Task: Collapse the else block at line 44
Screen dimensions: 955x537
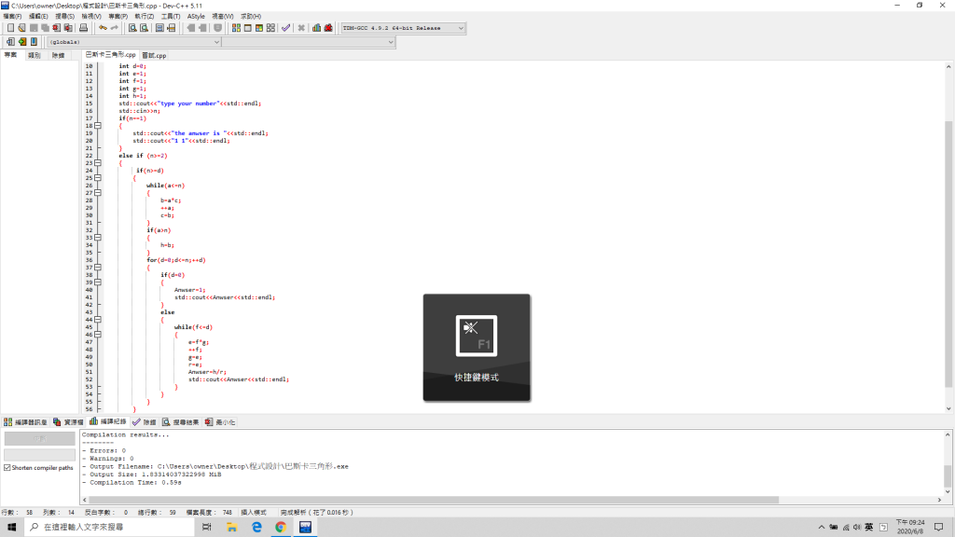Action: coord(97,320)
